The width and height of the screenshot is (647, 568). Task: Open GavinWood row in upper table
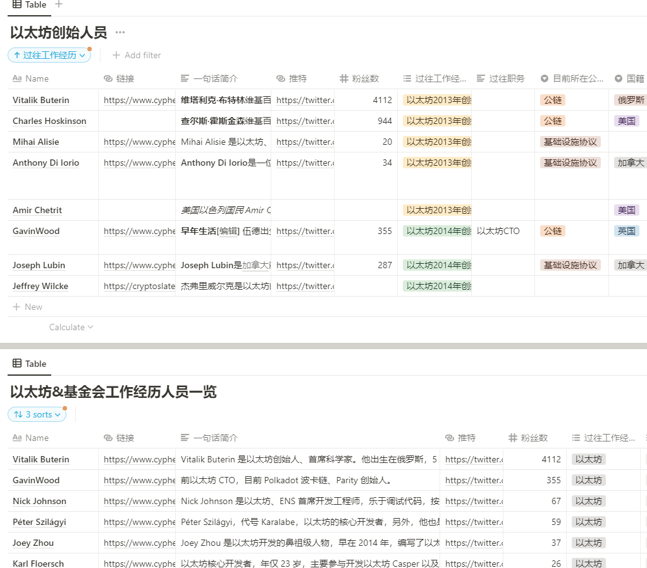click(x=36, y=231)
